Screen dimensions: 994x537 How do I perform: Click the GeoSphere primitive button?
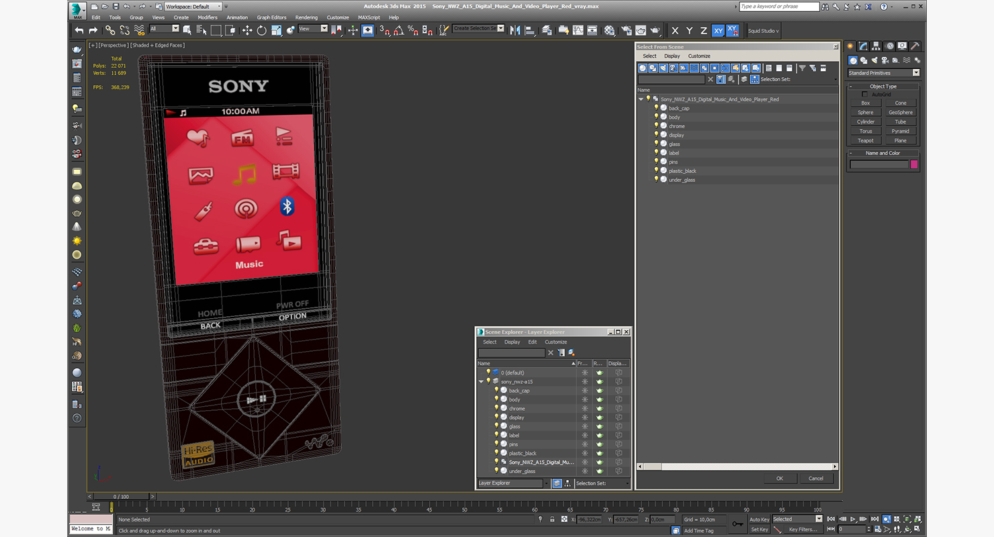coord(901,112)
